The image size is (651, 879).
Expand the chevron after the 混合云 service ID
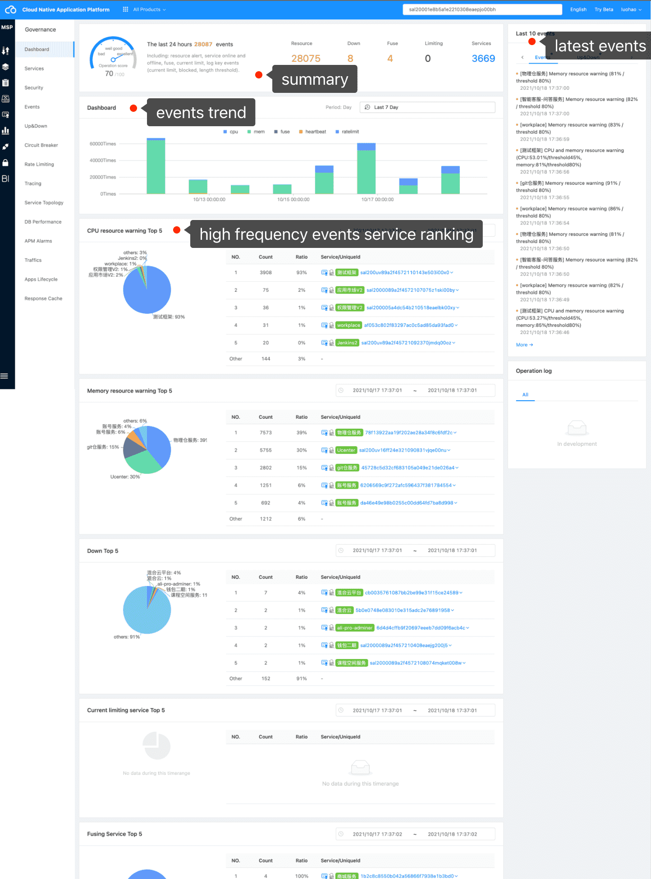click(x=453, y=610)
